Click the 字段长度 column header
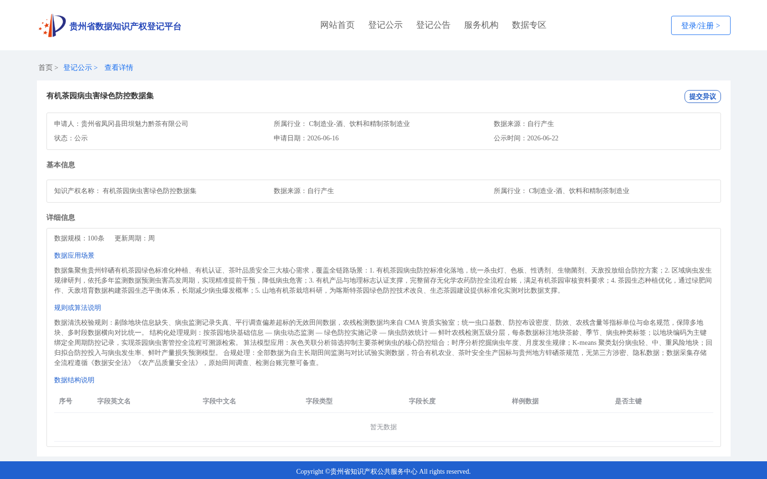This screenshot has height=479, width=767. 422,401
